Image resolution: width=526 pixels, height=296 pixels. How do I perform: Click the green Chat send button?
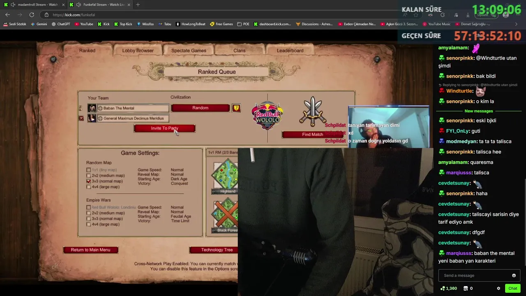[512, 288]
